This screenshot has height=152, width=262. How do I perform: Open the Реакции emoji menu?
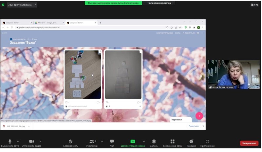point(192,141)
